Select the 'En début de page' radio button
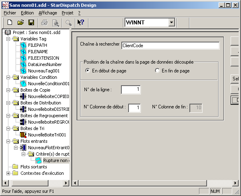Image resolution: width=241 pixels, height=196 pixels. click(x=88, y=71)
